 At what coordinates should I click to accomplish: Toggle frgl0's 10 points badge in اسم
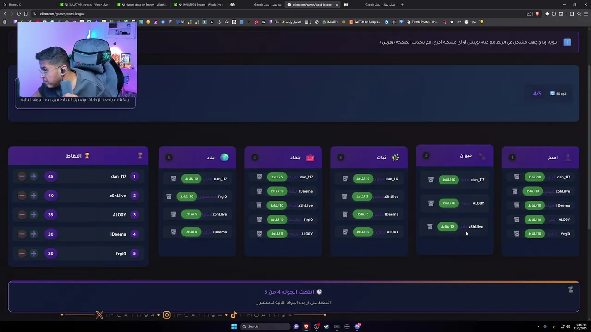tap(534, 234)
